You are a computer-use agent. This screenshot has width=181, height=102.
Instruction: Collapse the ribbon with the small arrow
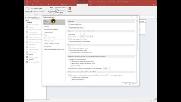pos(155,15)
